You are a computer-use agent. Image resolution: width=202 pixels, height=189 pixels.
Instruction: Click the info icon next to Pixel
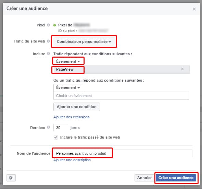click(x=48, y=25)
